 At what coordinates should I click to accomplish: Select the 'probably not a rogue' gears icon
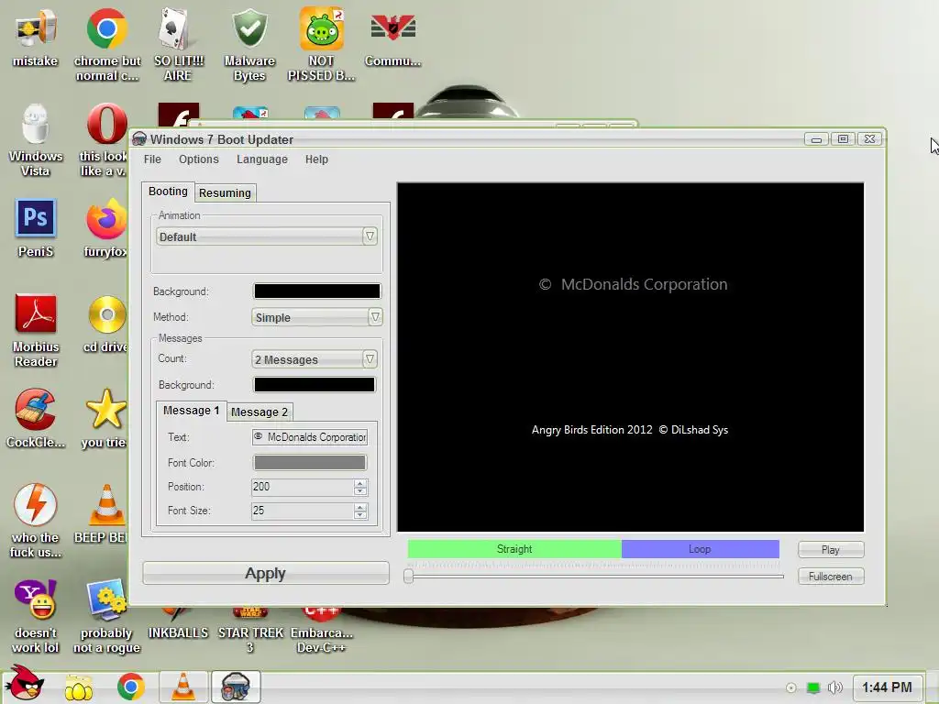[106, 616]
